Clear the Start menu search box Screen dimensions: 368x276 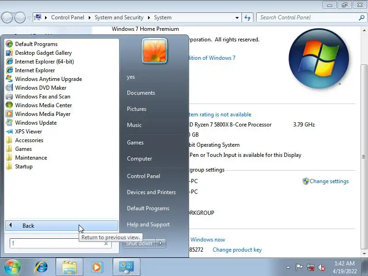coord(106,244)
